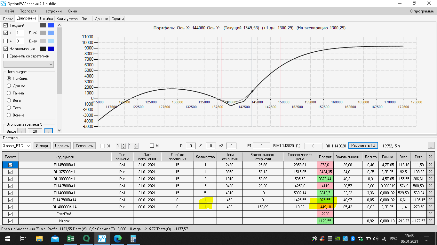Screen dimensions: 437x245
Task: Click the Импорт button
Action: 42,146
